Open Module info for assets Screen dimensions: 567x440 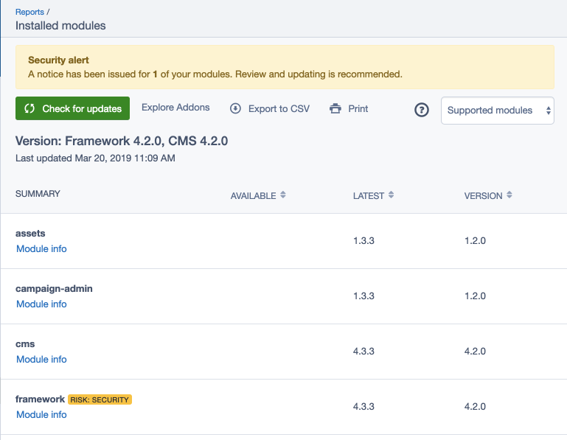pyautogui.click(x=41, y=249)
